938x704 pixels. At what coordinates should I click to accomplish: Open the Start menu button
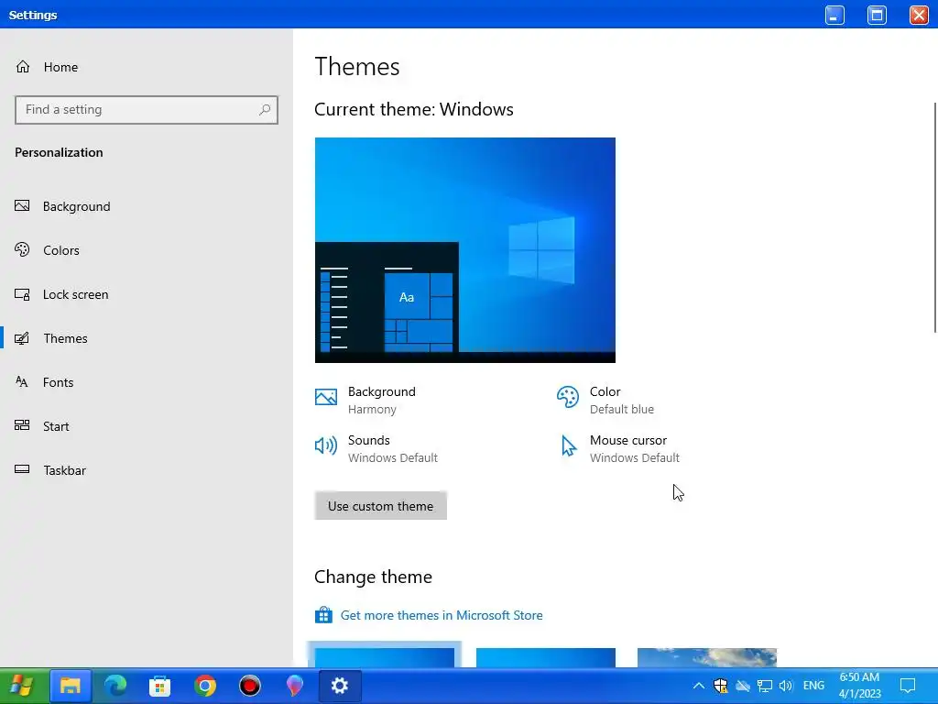coord(22,686)
